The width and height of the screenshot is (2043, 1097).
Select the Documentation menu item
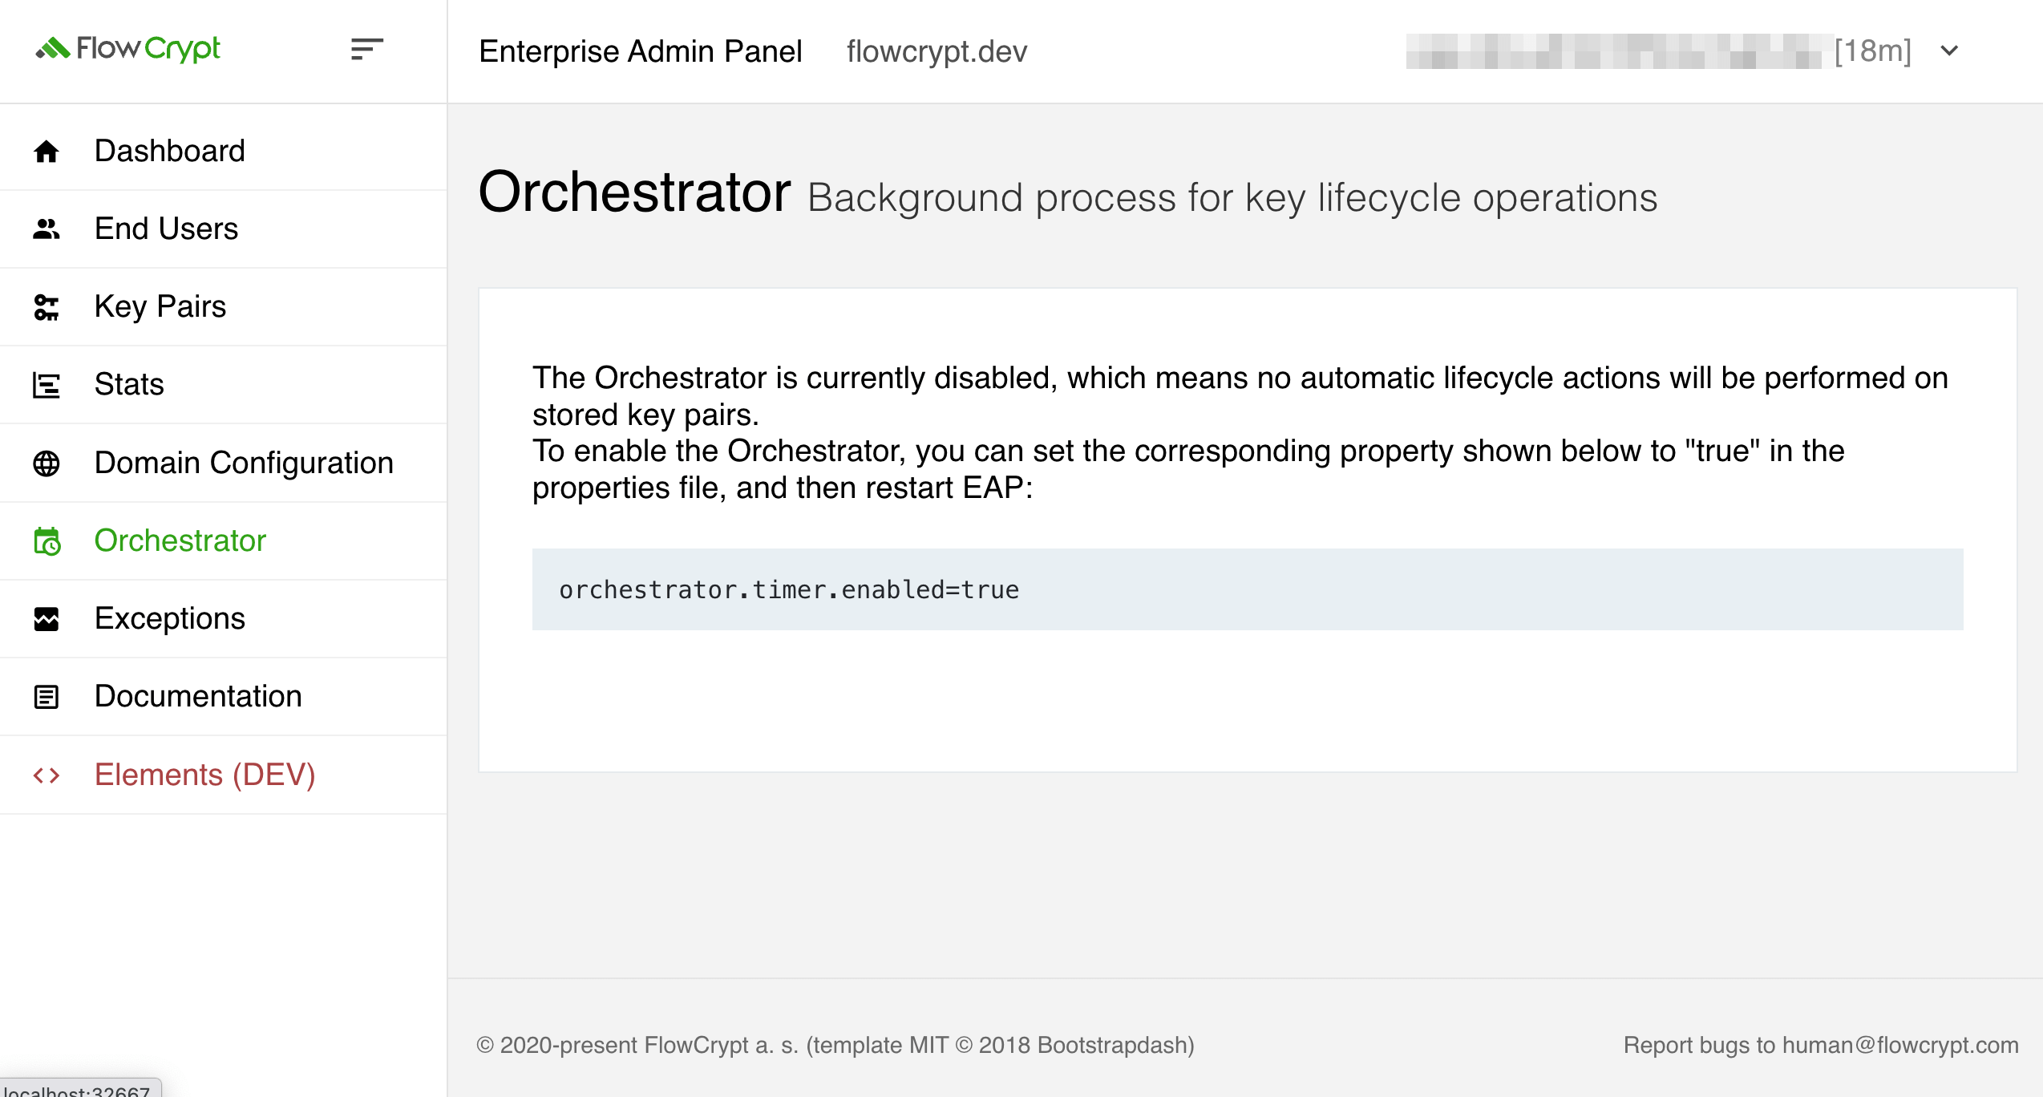pos(199,696)
